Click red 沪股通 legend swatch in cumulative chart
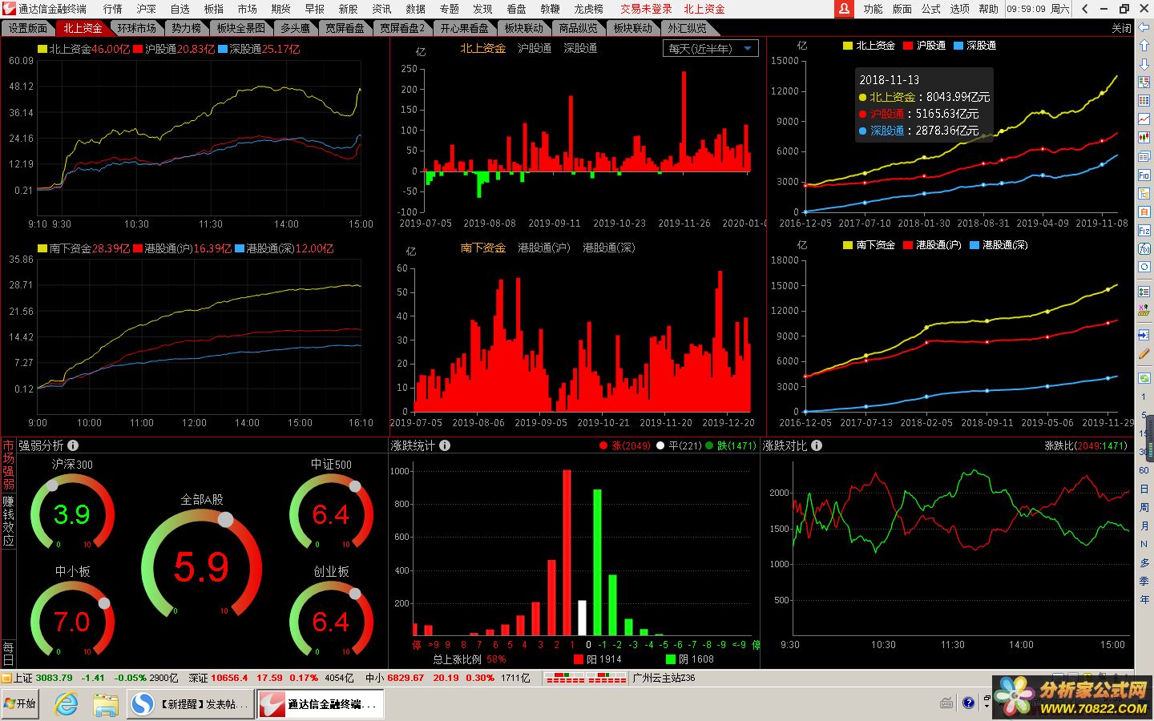 click(x=908, y=46)
